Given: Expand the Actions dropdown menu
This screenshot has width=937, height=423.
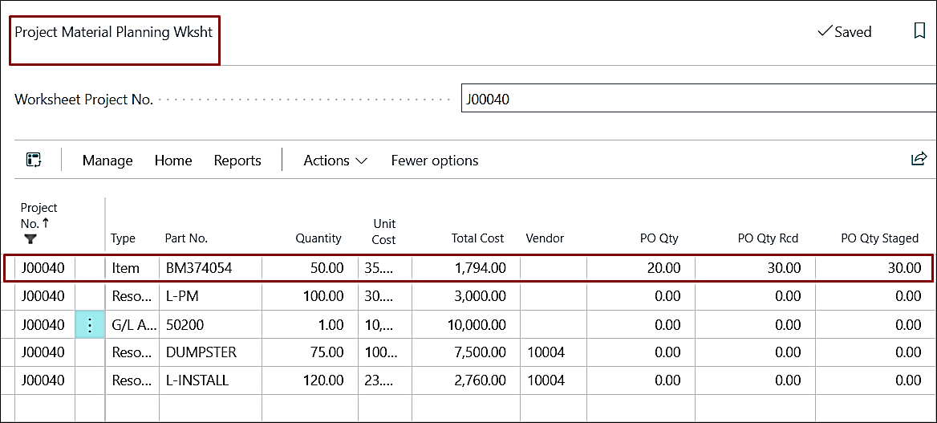Looking at the screenshot, I should (x=335, y=161).
